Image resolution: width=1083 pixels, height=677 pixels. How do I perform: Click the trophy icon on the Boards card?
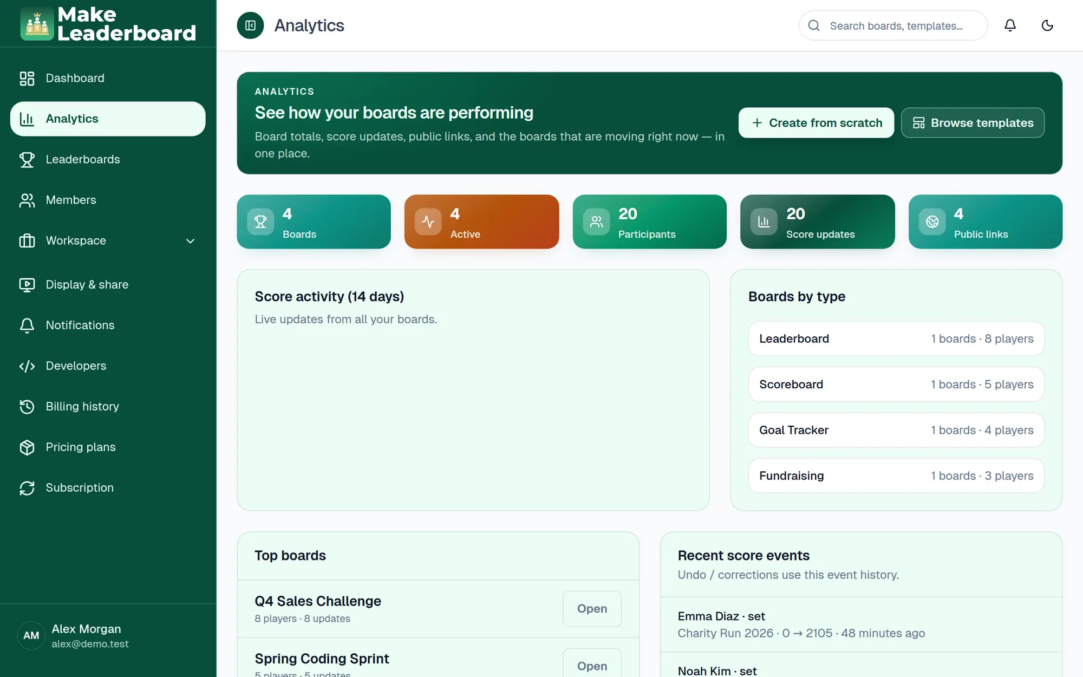click(260, 222)
